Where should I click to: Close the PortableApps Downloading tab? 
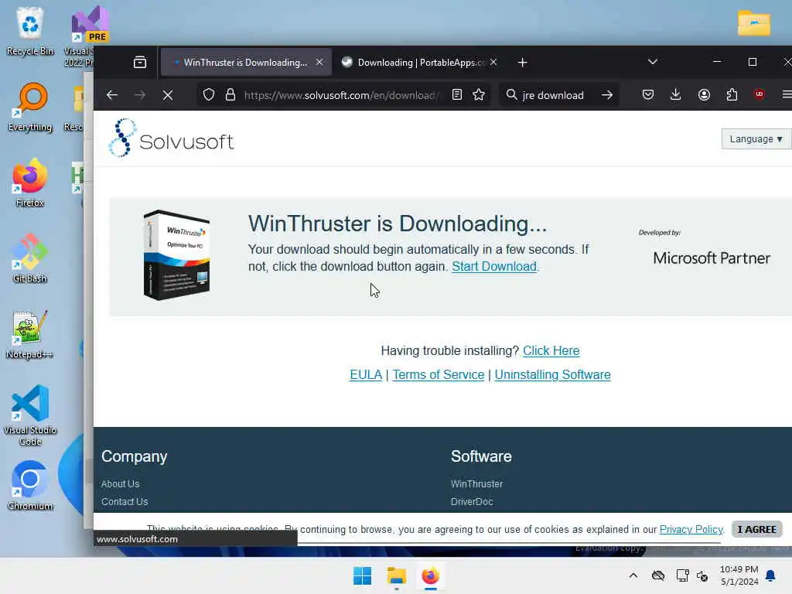[493, 62]
